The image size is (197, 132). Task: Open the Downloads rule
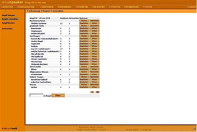[94, 29]
